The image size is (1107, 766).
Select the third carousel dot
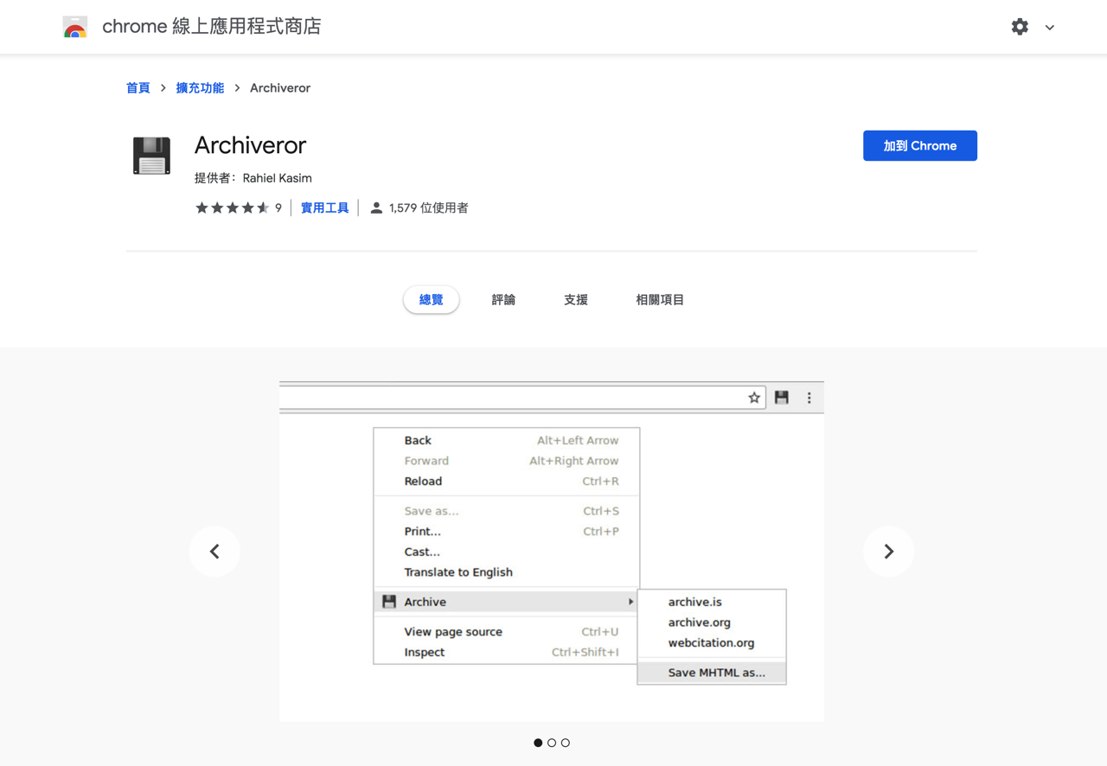click(566, 743)
